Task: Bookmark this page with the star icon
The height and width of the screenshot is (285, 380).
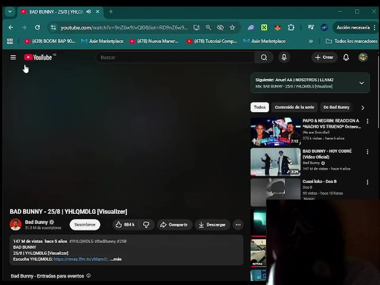Action: tap(232, 28)
